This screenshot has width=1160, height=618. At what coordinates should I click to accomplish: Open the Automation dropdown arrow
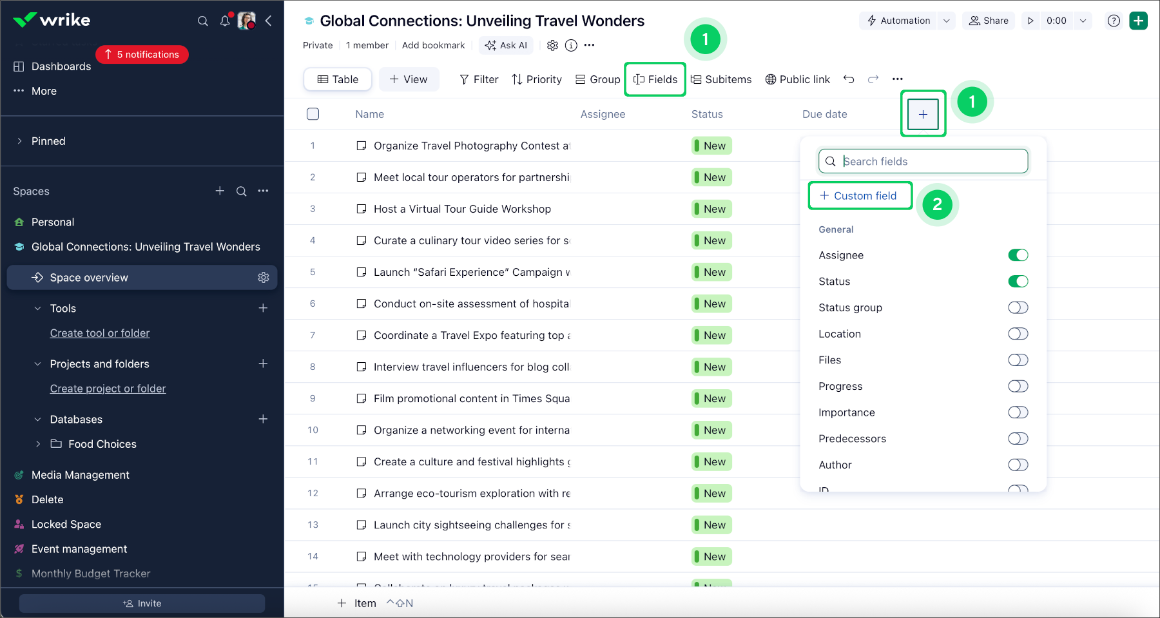946,21
